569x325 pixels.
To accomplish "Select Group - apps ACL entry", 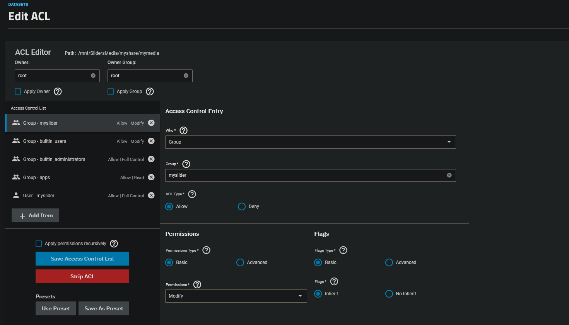I will point(82,177).
